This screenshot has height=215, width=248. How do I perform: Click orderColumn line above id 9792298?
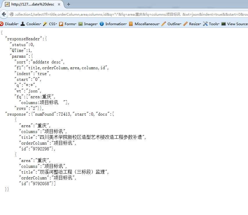47,143
